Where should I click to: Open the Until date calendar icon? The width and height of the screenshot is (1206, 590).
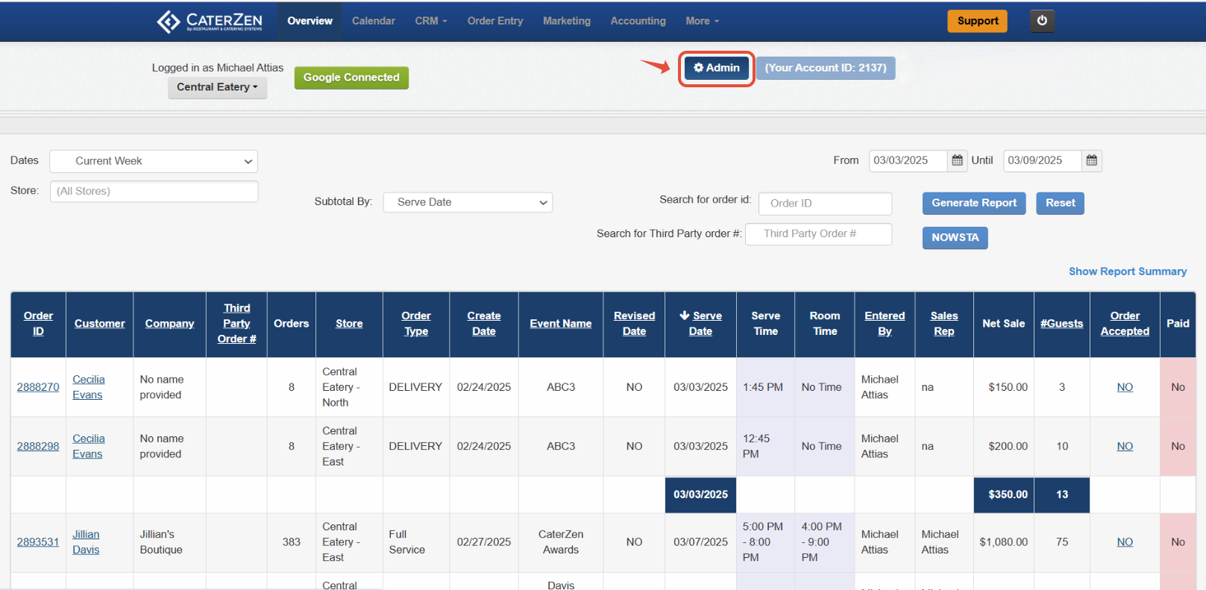point(1091,160)
